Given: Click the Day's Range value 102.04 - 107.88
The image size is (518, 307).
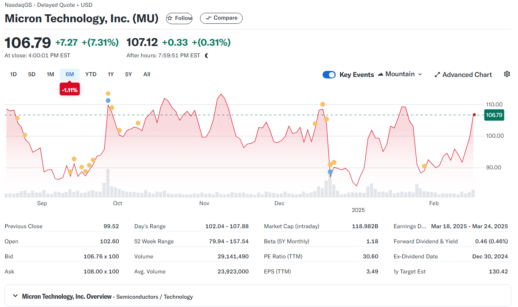Looking at the screenshot, I should [x=227, y=226].
